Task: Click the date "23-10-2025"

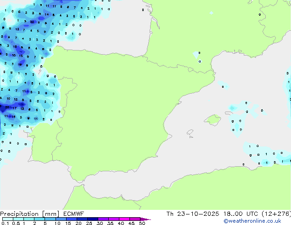Action: (x=198, y=214)
